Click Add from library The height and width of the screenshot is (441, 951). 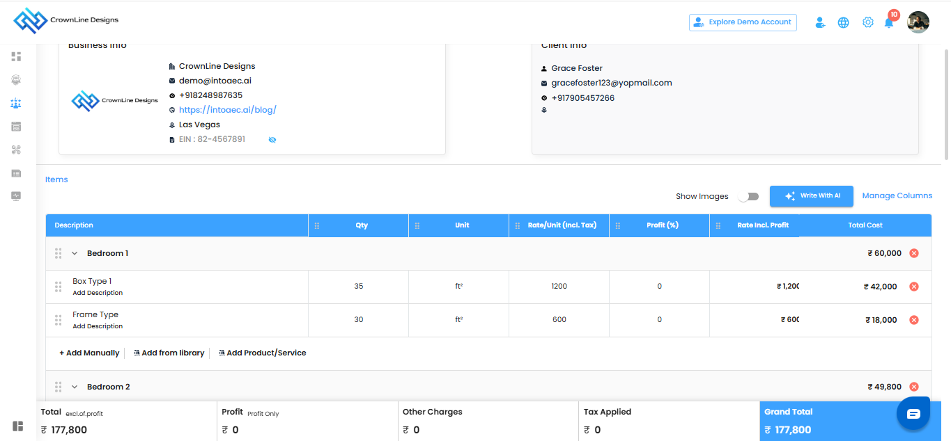(x=169, y=353)
